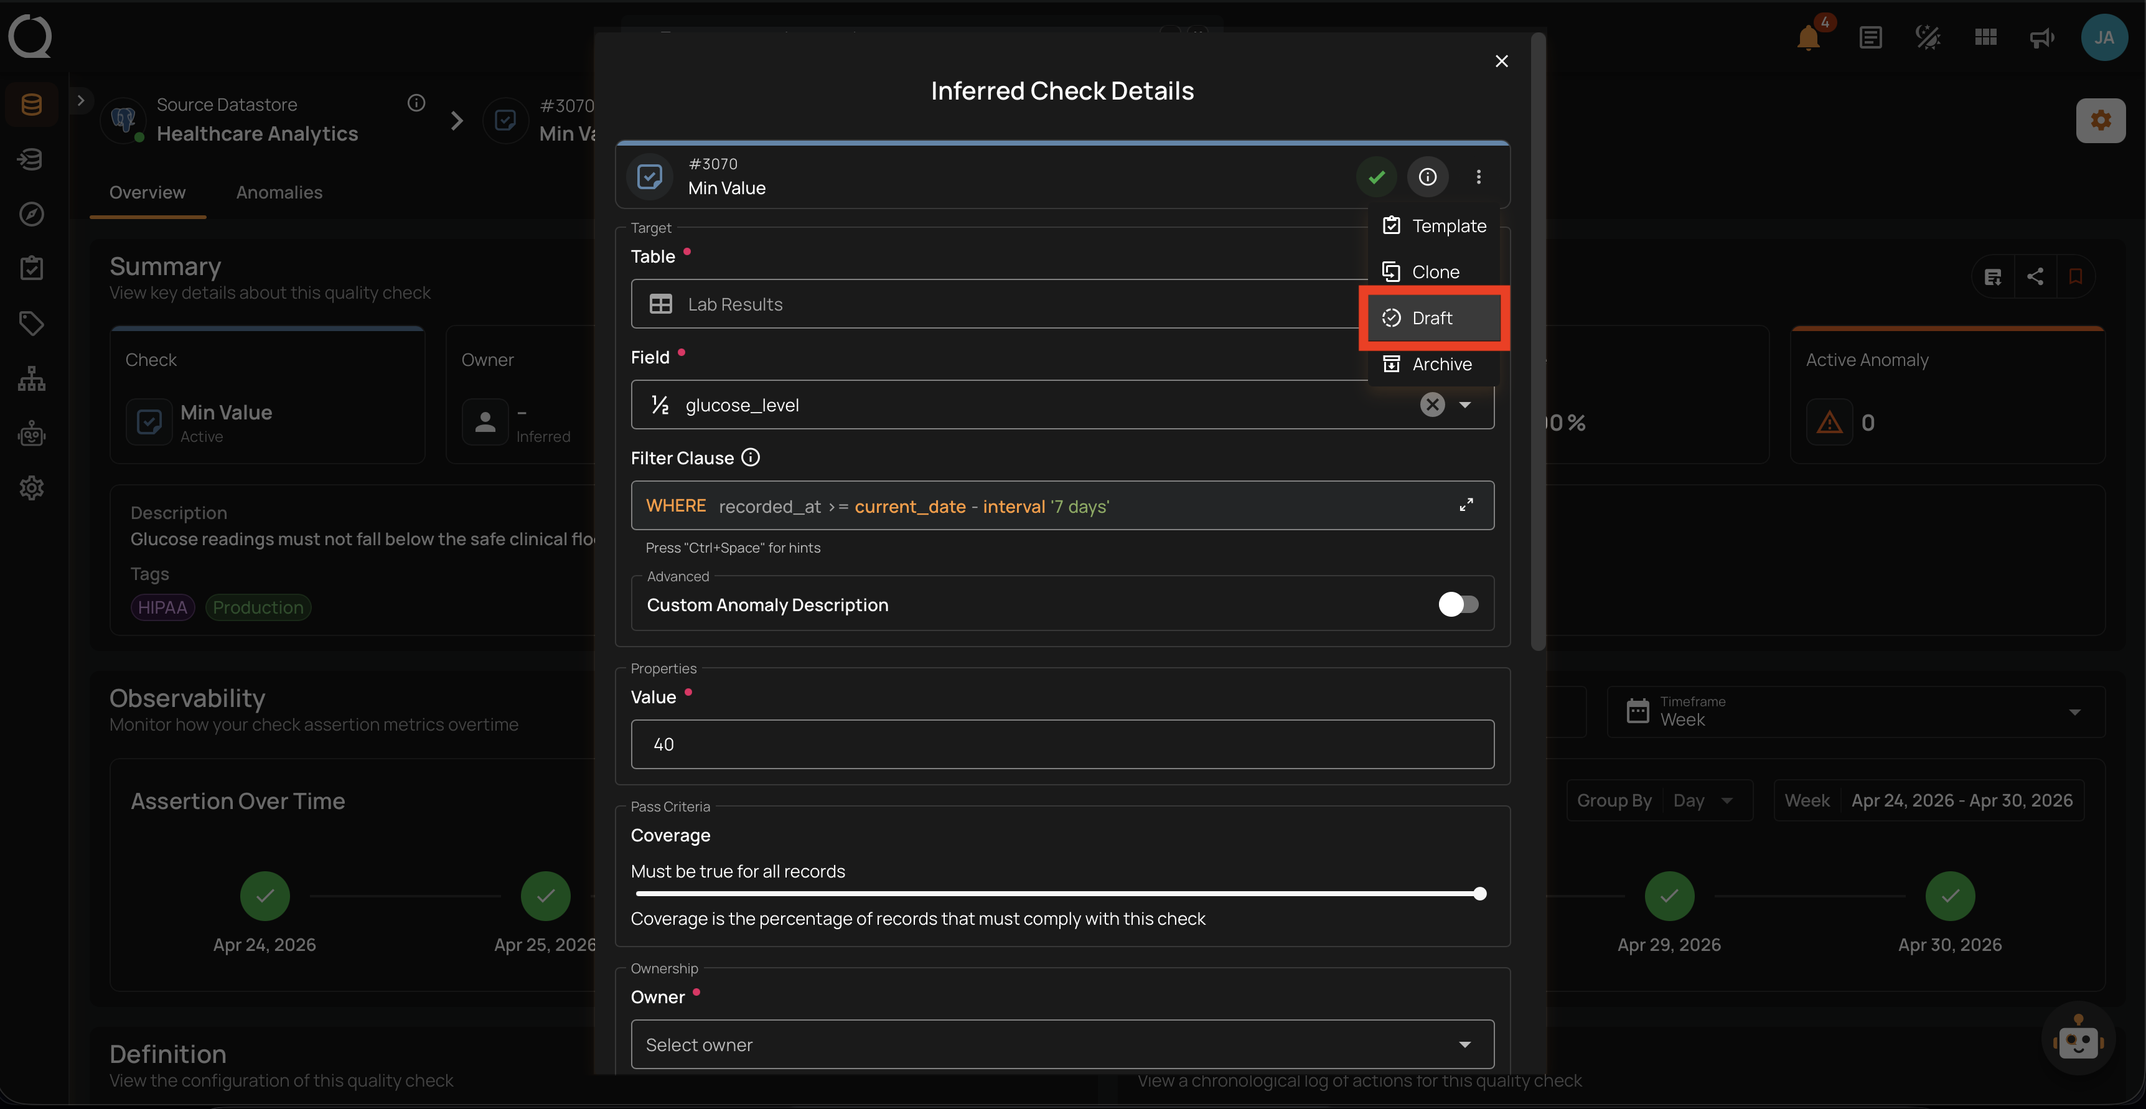The width and height of the screenshot is (2146, 1109).
Task: Click the magic wand icon in top bar
Action: point(1928,37)
